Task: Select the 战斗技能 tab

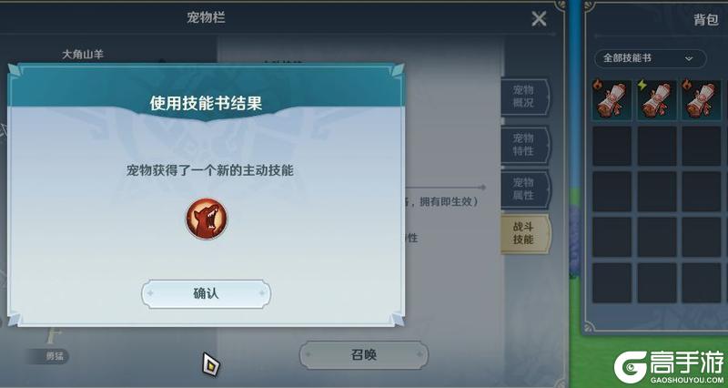Action: [525, 233]
